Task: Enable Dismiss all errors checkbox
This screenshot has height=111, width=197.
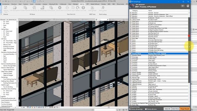Action: pos(146,109)
